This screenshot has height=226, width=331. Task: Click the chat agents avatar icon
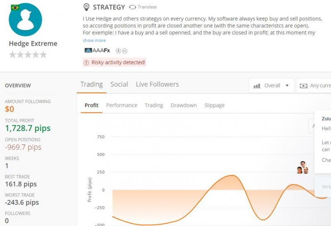[302, 168]
